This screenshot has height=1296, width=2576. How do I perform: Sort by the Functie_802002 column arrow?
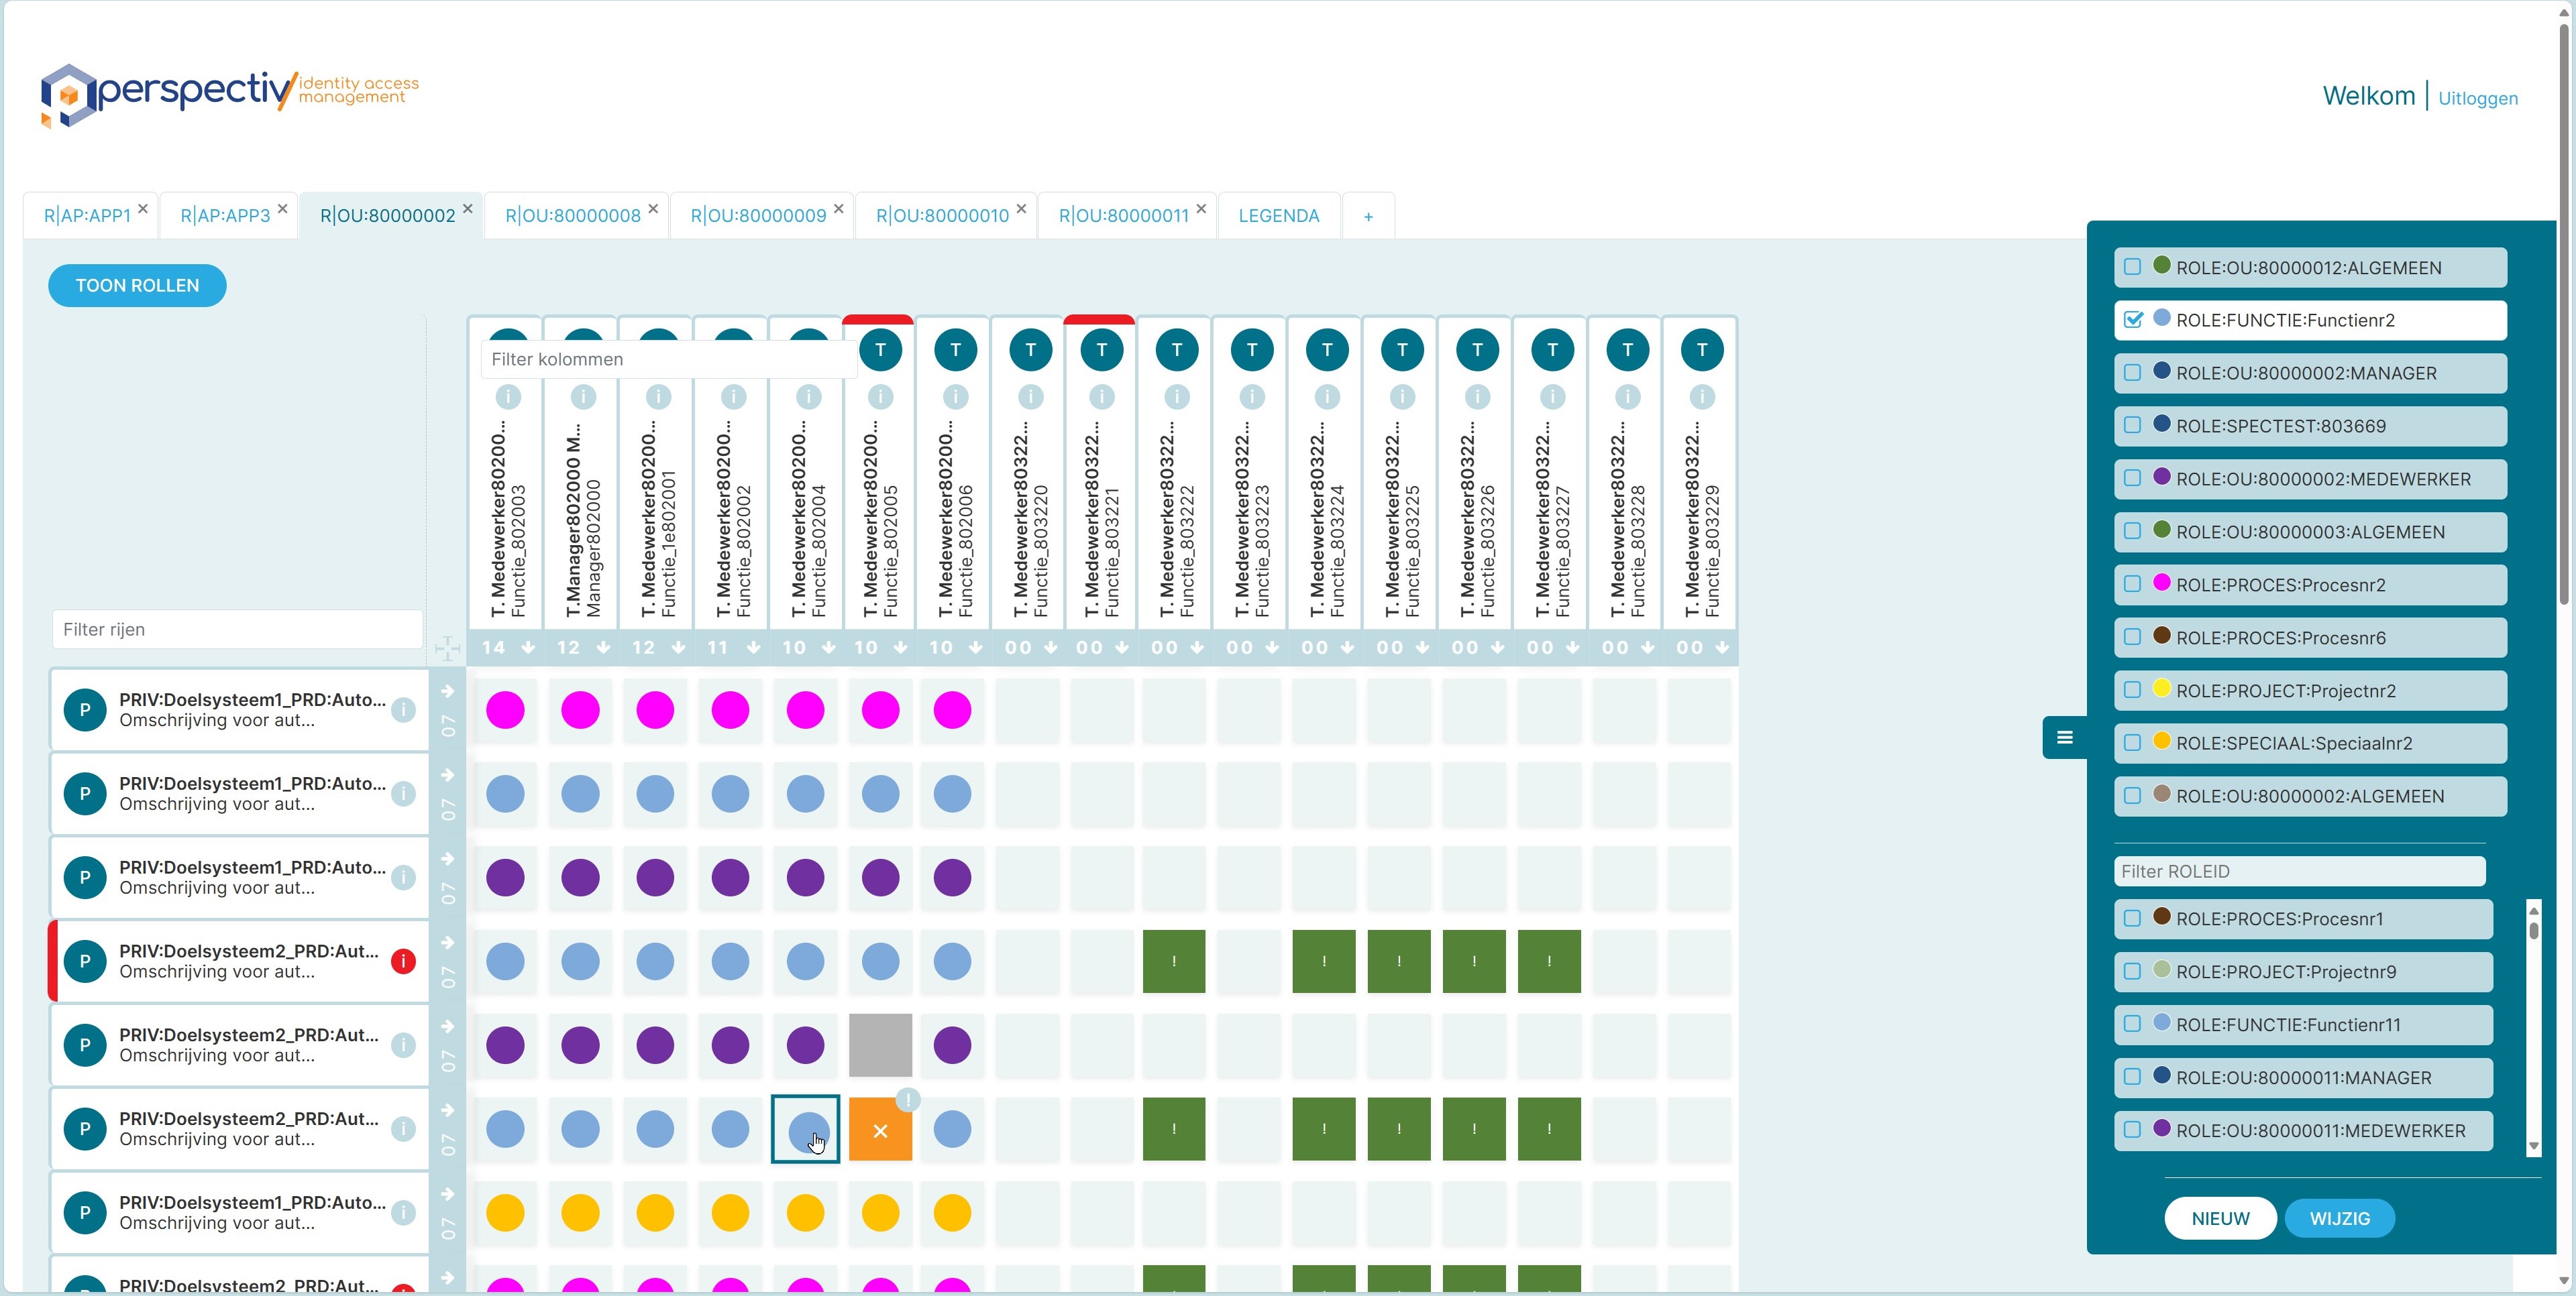click(754, 648)
